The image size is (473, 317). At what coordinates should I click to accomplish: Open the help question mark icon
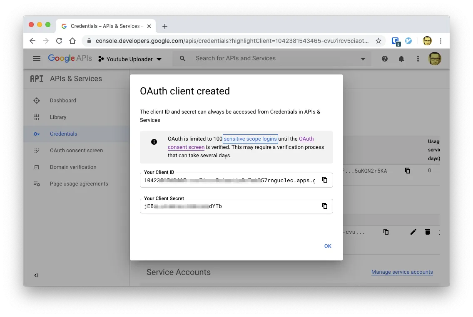pyautogui.click(x=385, y=59)
